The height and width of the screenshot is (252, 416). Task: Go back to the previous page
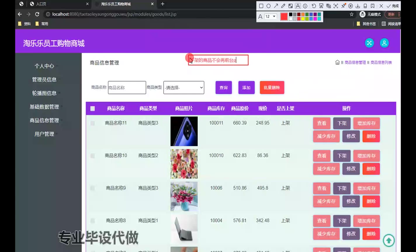[20, 14]
